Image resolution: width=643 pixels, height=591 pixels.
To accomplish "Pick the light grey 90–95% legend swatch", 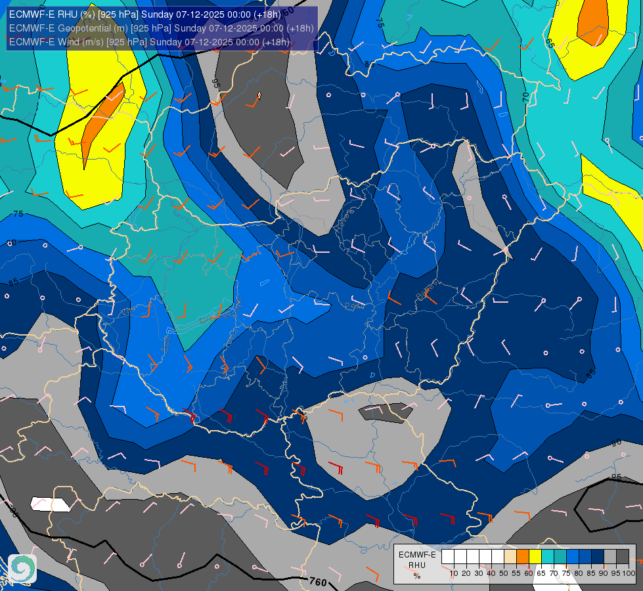I will point(610,557).
